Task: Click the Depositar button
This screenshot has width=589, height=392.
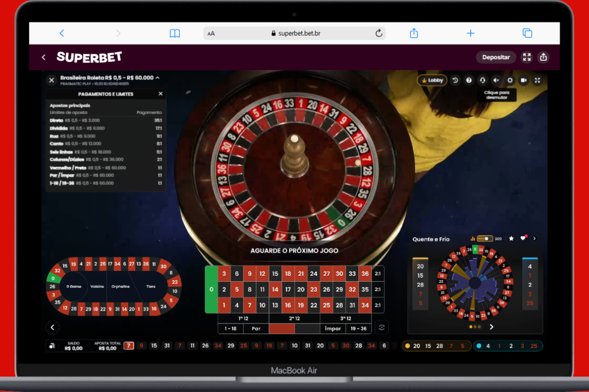Action: point(496,57)
